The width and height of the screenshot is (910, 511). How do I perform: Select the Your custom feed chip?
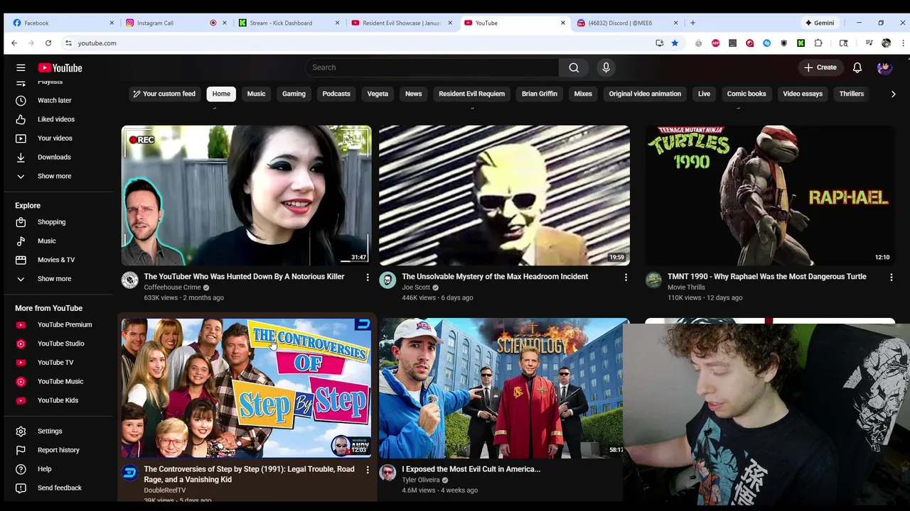(x=164, y=94)
